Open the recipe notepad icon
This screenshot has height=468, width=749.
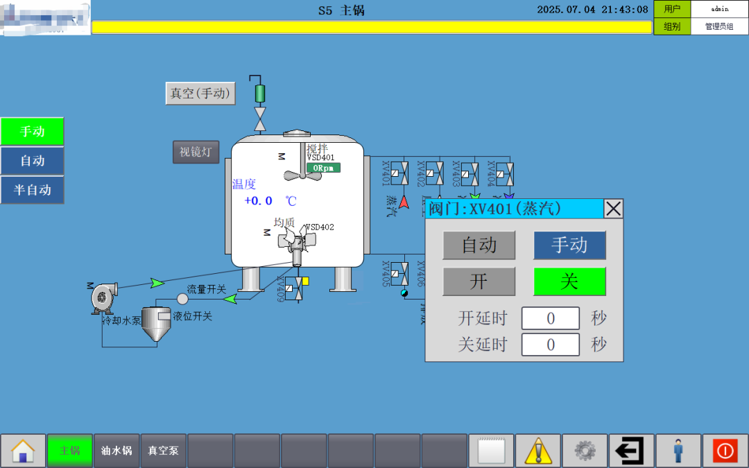click(492, 450)
